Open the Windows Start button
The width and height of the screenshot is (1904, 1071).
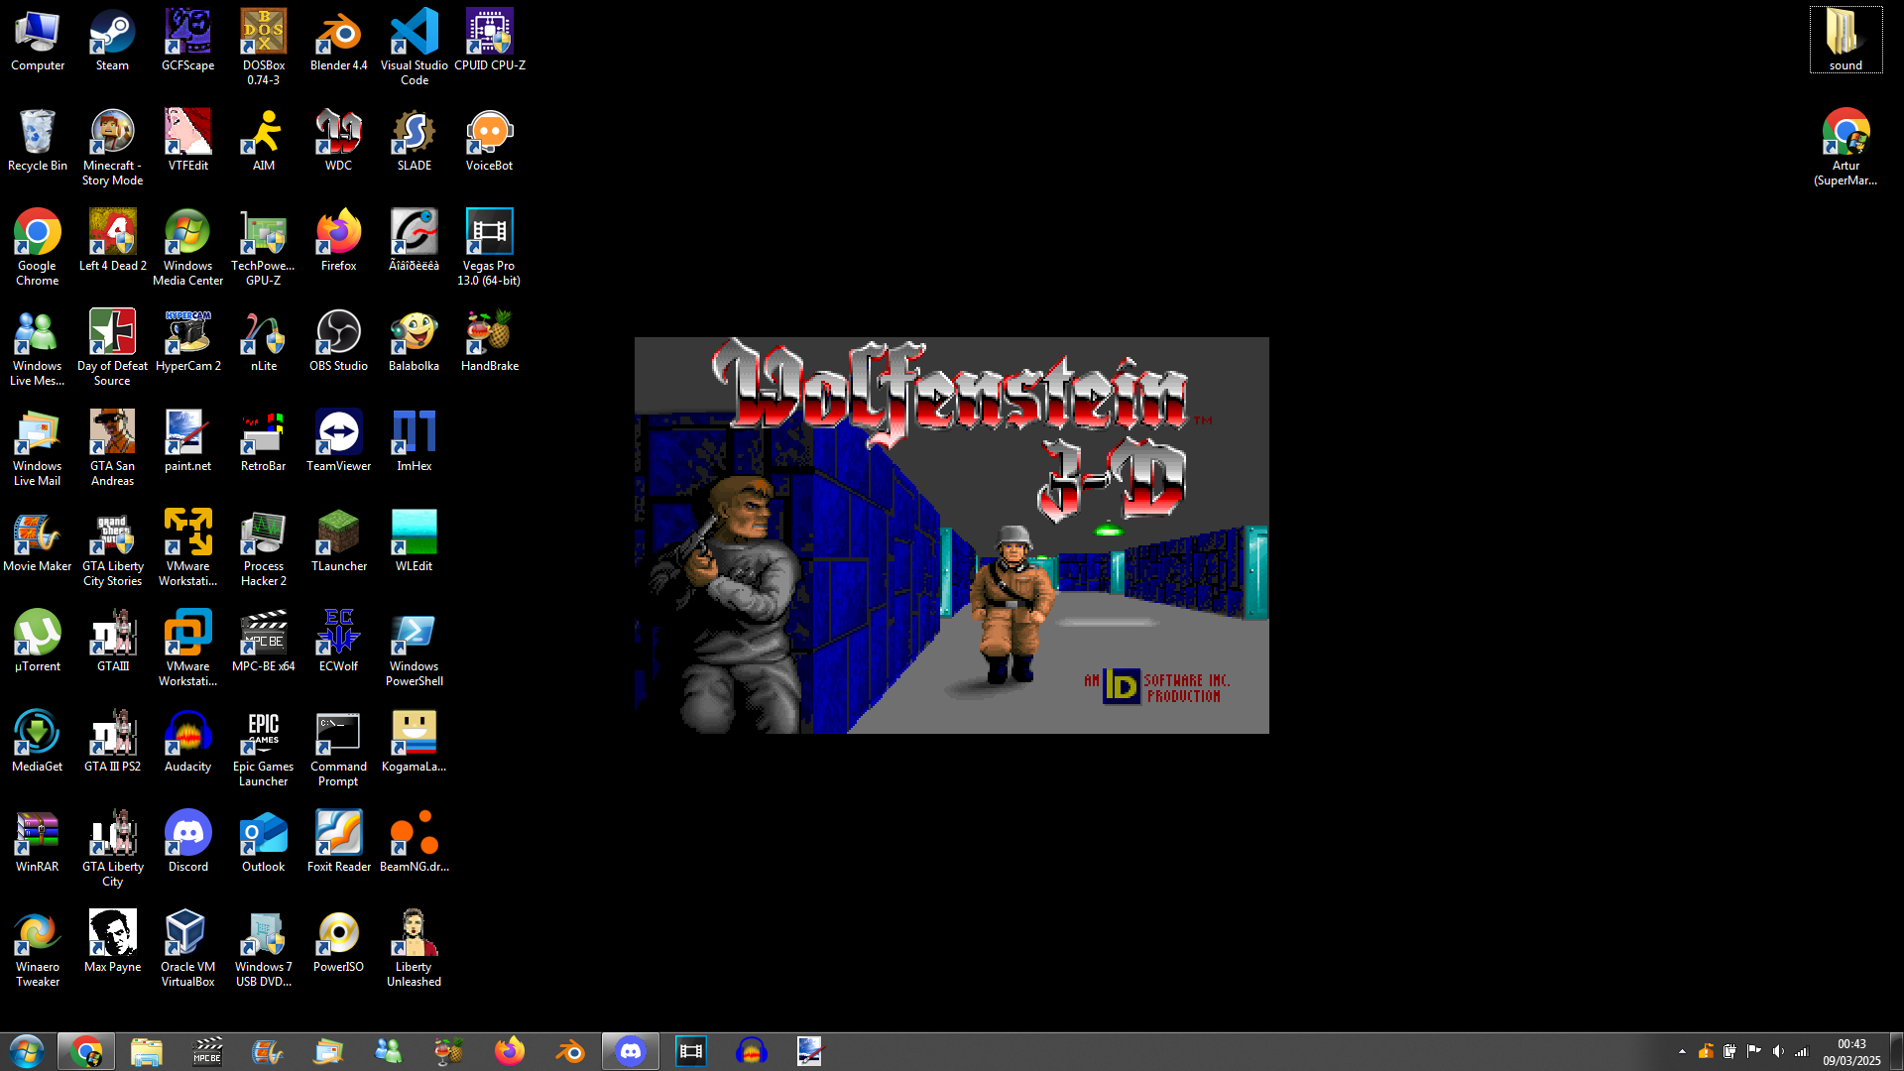tap(27, 1051)
